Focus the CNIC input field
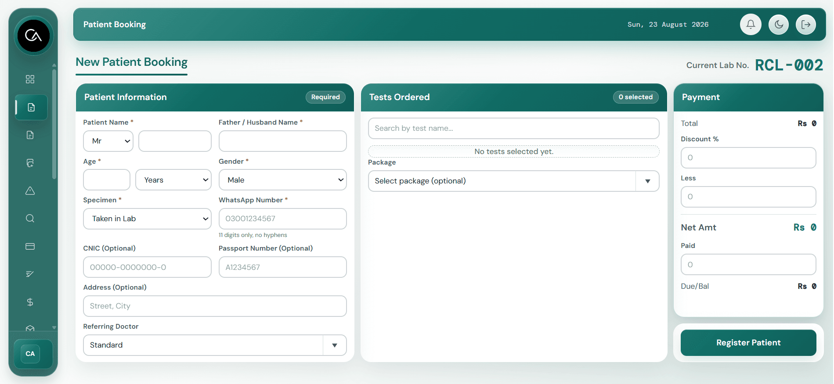The image size is (834, 384). (x=147, y=267)
